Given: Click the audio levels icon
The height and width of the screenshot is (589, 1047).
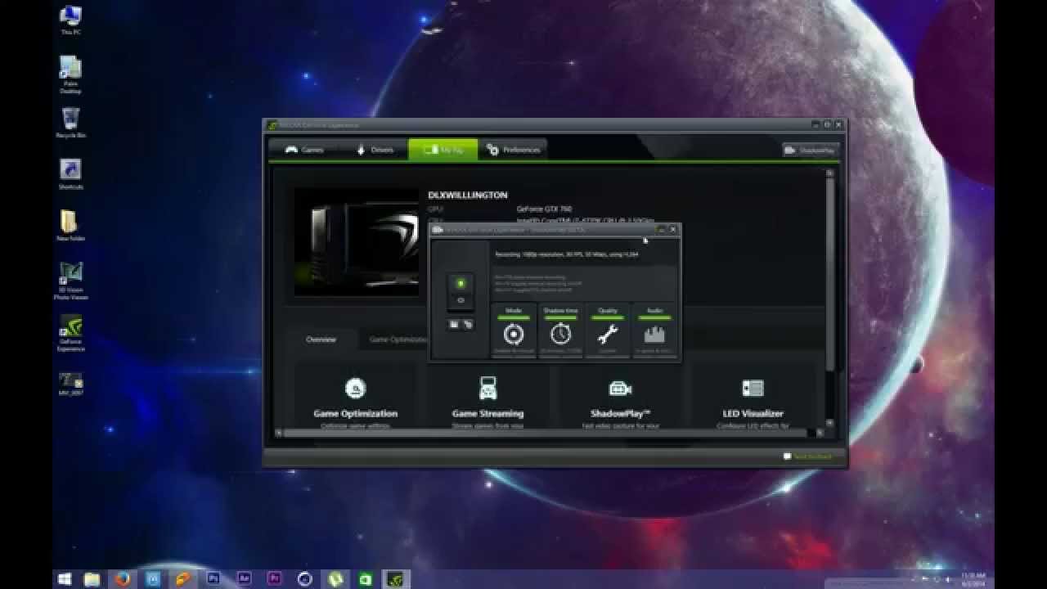Looking at the screenshot, I should (654, 334).
